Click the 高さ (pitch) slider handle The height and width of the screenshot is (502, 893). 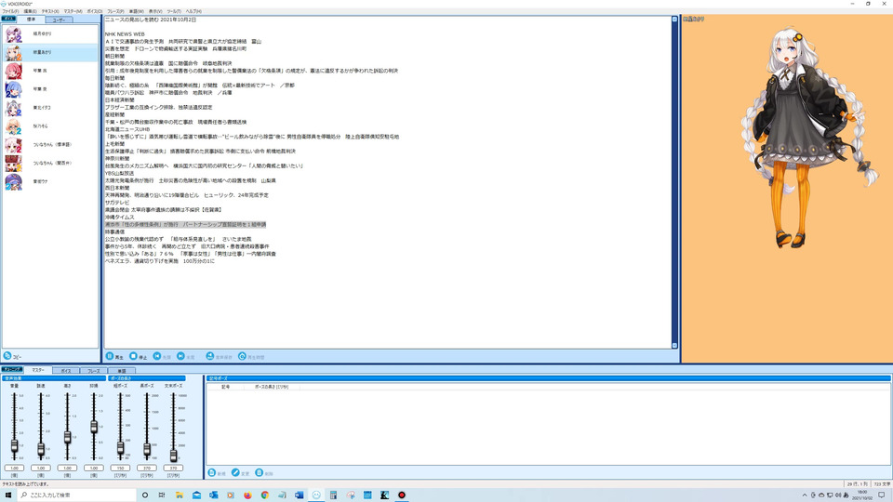coord(67,437)
